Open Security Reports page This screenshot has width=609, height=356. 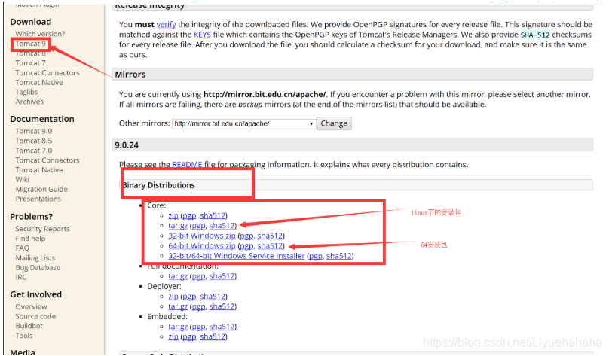(x=42, y=228)
